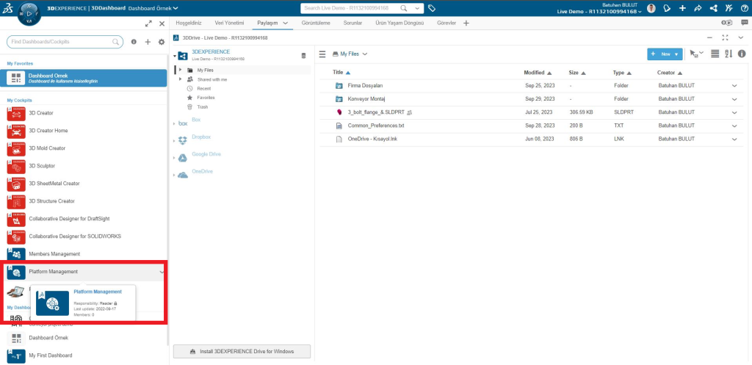Click the Find Dashboards/Cockpits search field
This screenshot has width=752, height=365.
[x=66, y=43]
